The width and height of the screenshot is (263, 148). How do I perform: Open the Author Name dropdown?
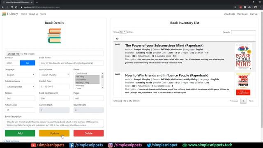(54, 75)
